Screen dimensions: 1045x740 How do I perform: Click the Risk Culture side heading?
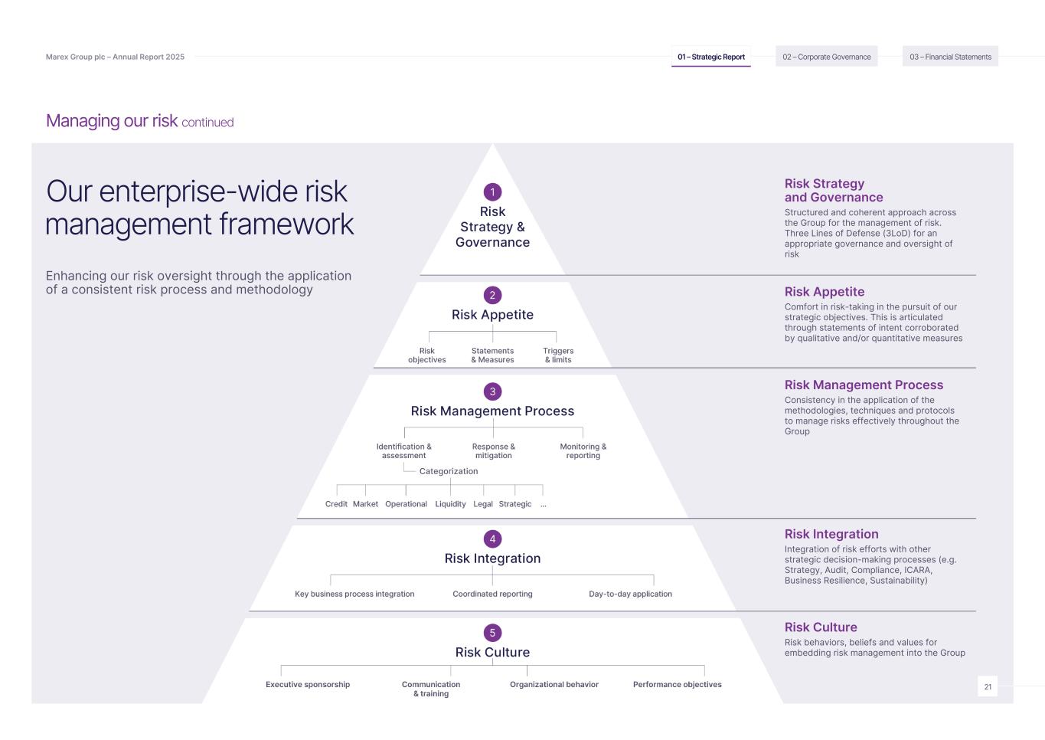[821, 627]
